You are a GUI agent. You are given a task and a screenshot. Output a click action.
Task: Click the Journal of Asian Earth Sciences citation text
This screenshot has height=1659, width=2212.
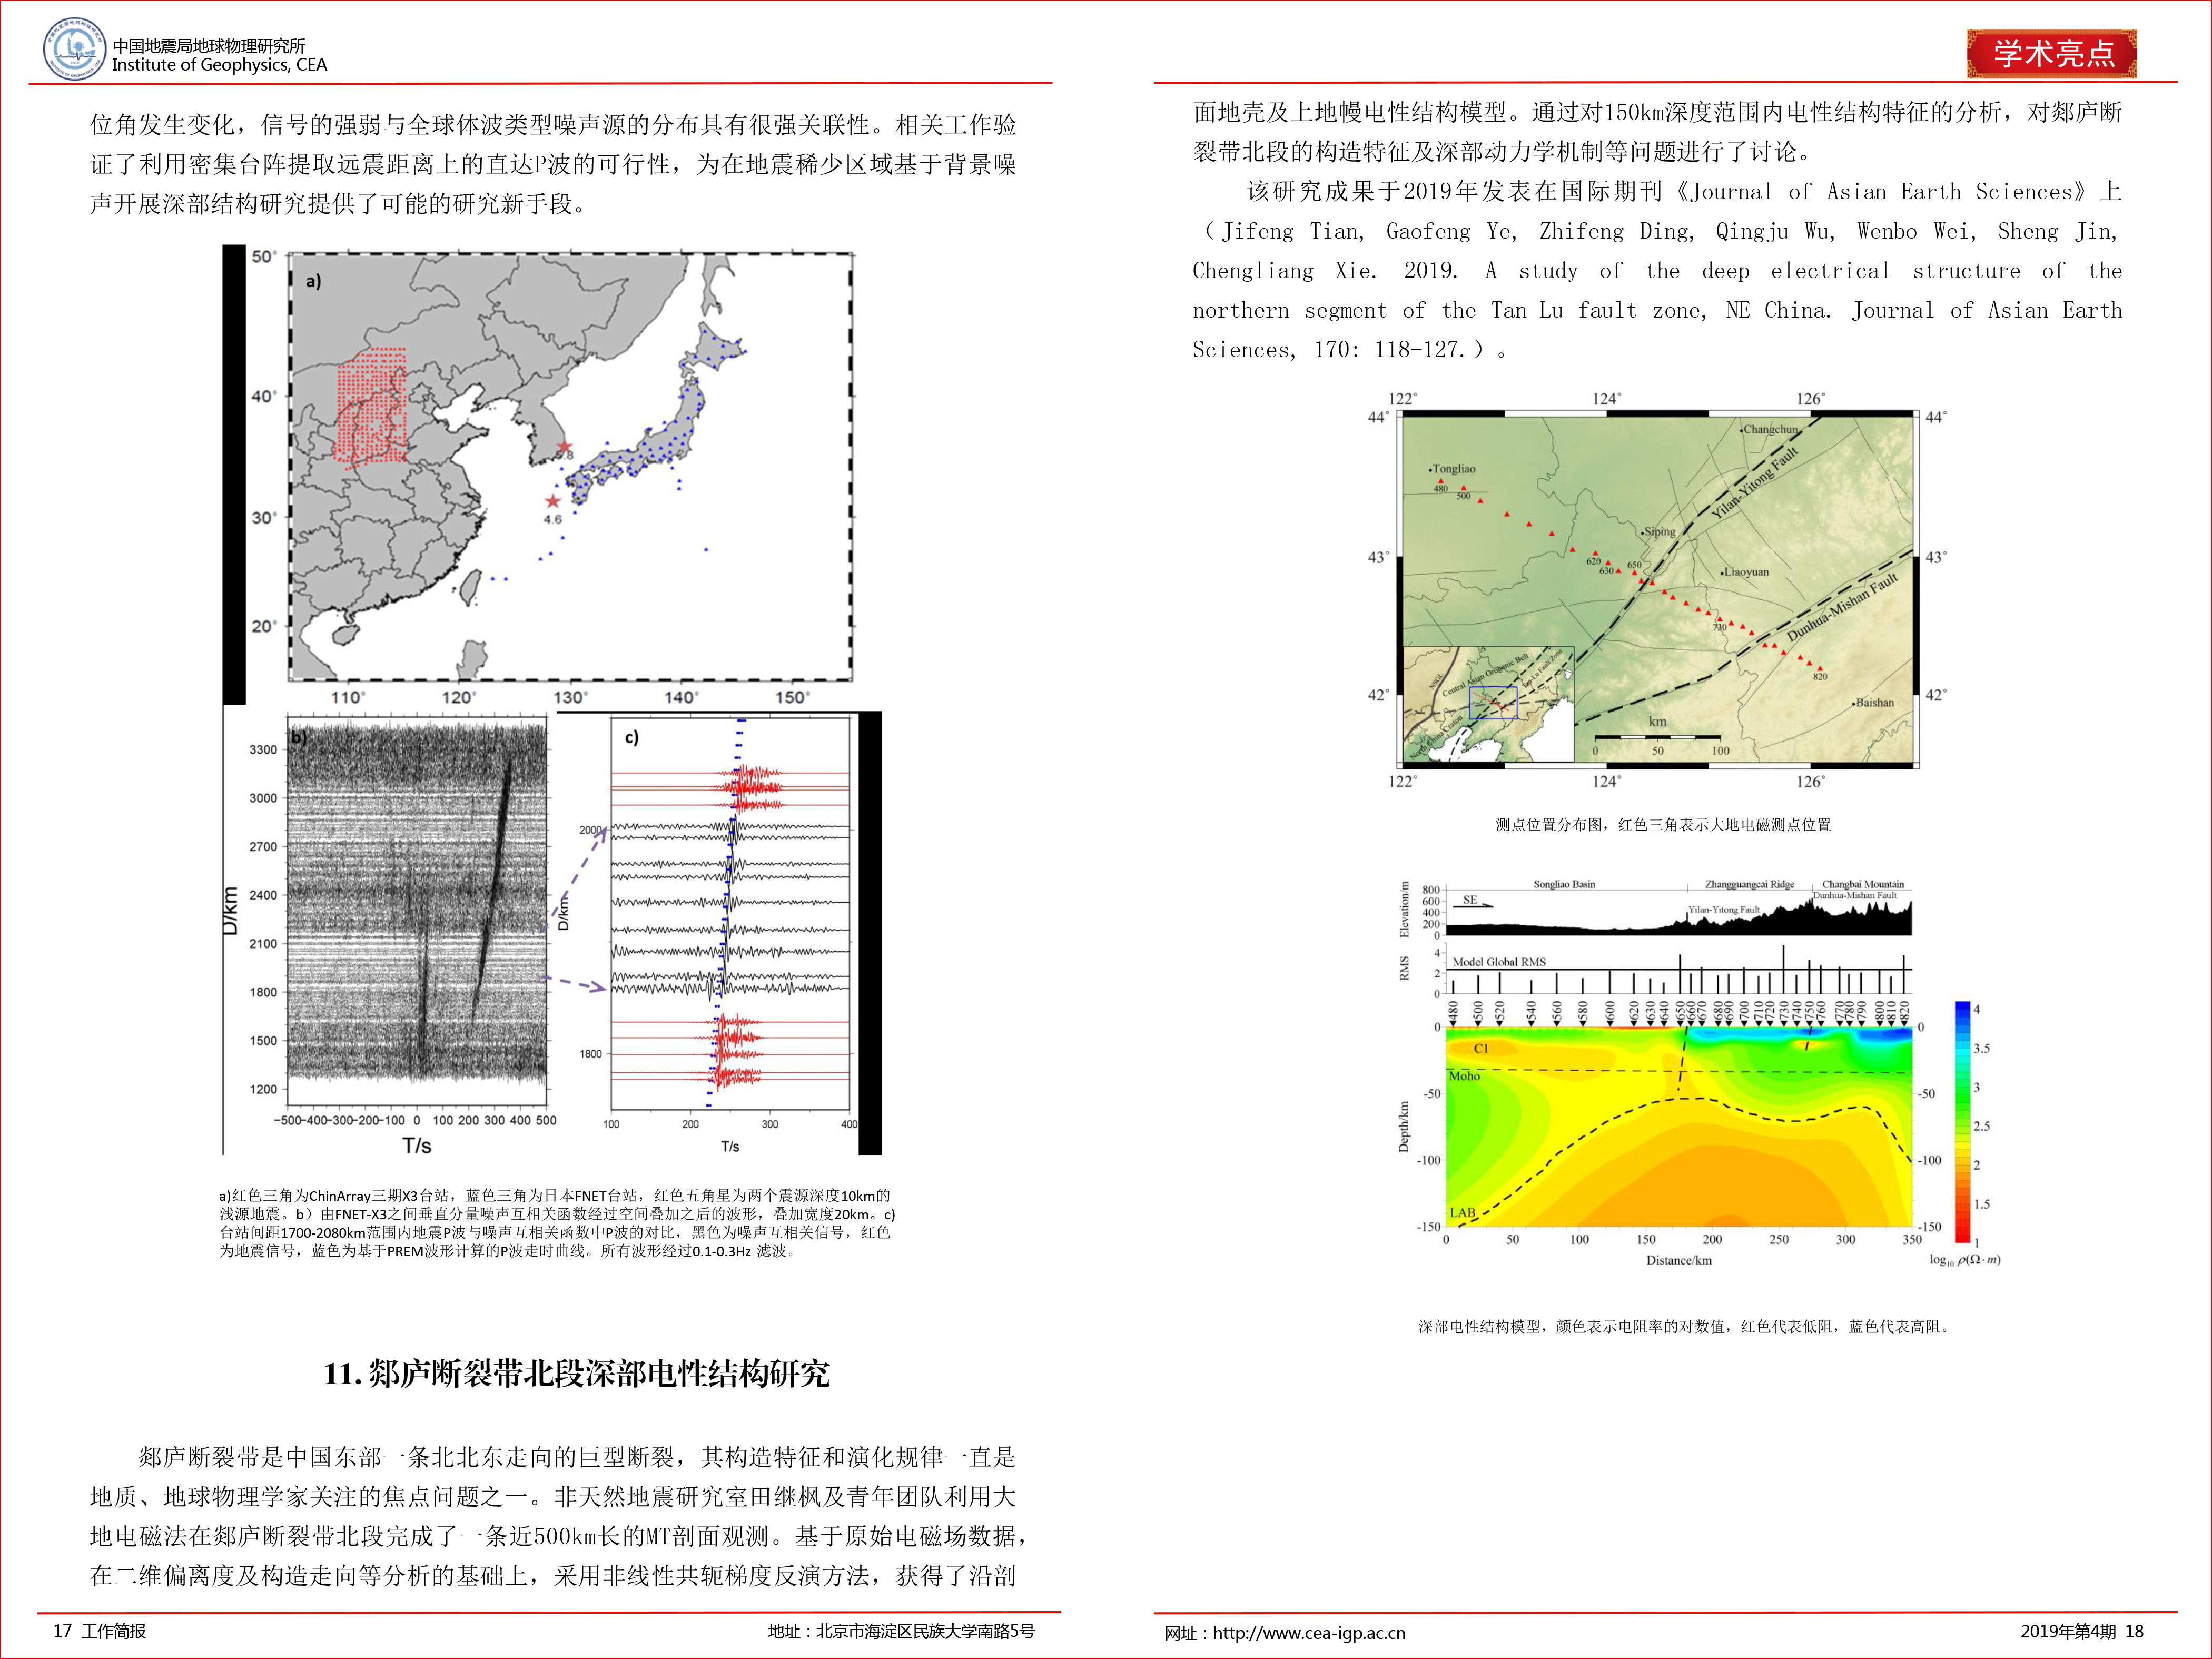1657,270
